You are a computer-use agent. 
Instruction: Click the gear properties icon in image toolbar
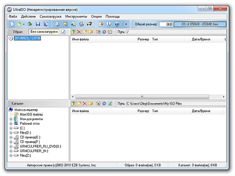click(x=104, y=32)
